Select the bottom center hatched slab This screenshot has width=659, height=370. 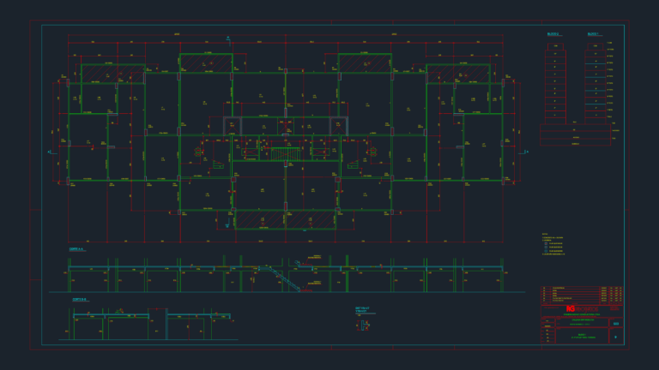coord(286,220)
